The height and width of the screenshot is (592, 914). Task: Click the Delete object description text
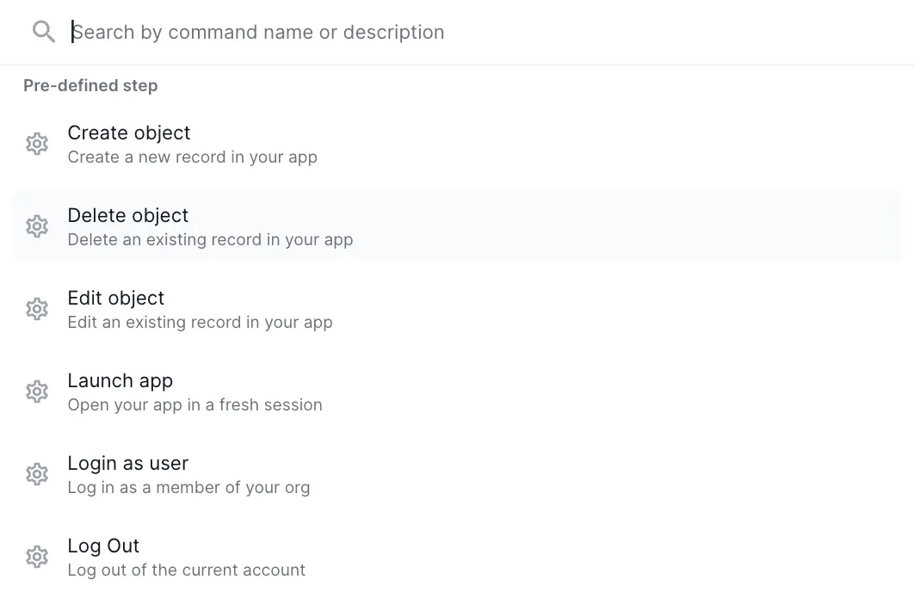coord(210,240)
